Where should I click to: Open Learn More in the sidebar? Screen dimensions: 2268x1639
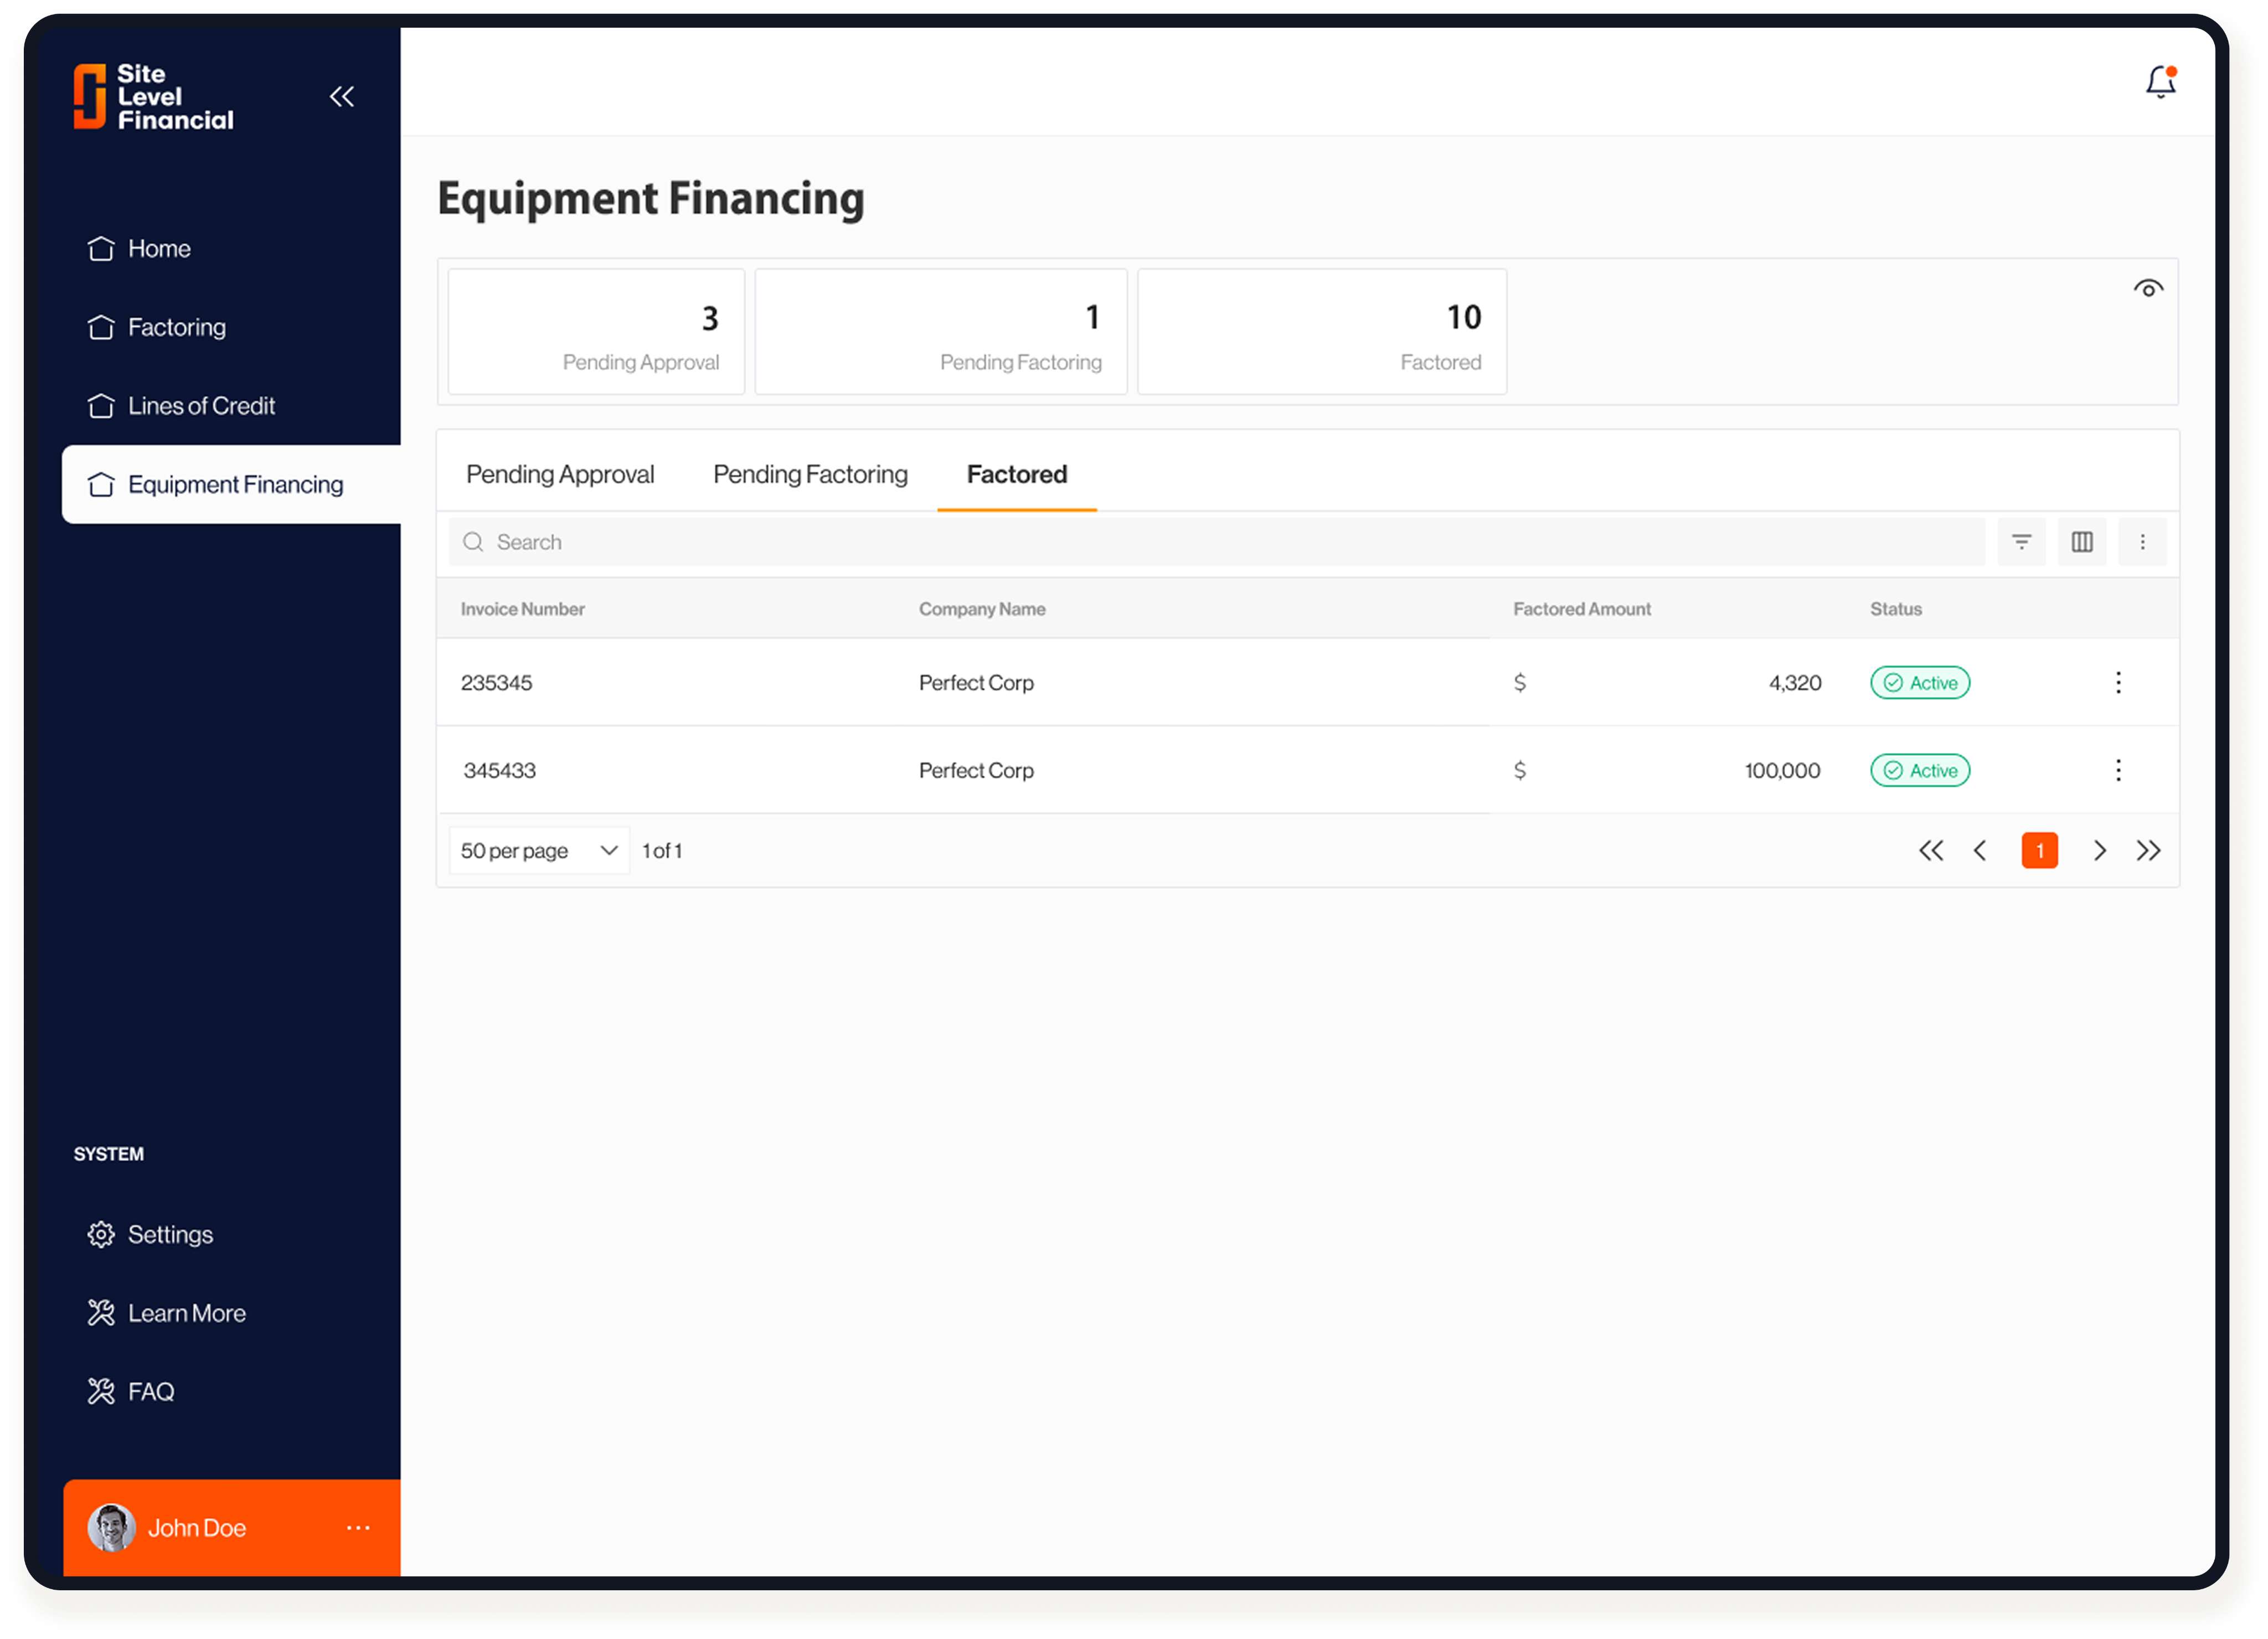click(x=186, y=1312)
